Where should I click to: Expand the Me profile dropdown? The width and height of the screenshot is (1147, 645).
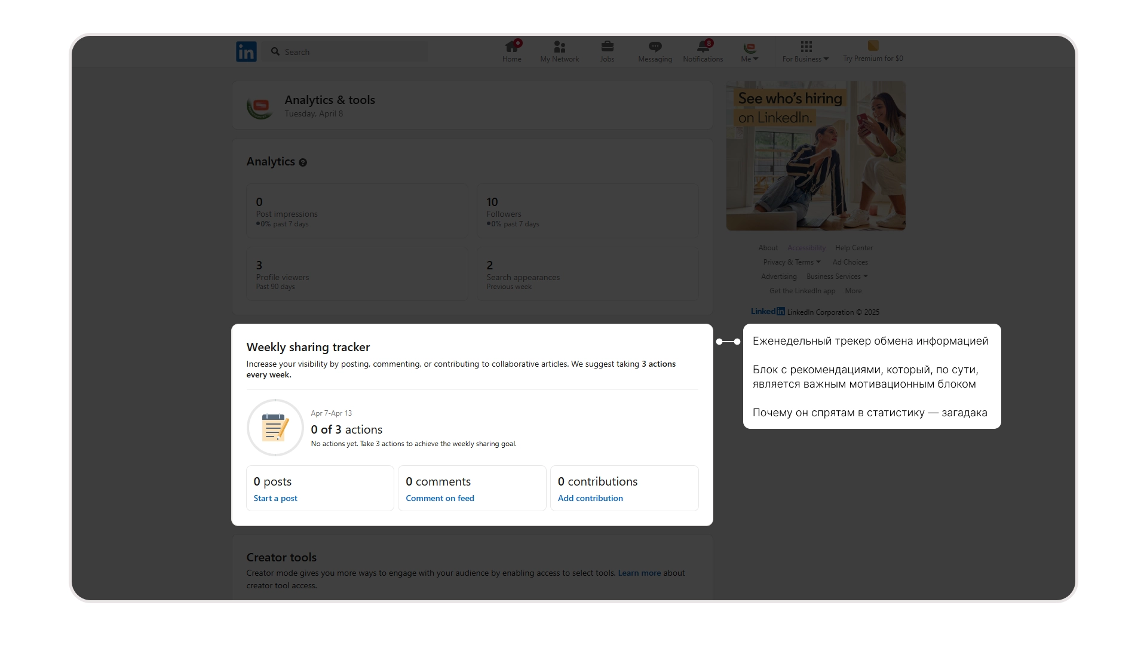coord(749,59)
